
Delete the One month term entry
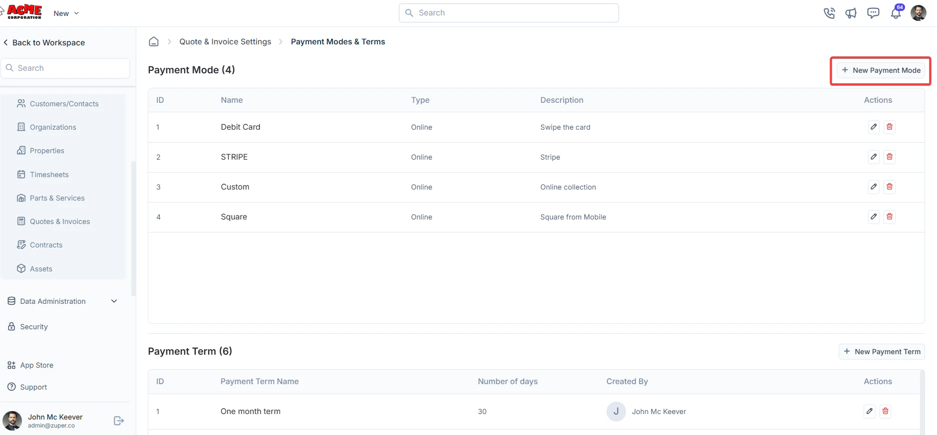pos(886,411)
